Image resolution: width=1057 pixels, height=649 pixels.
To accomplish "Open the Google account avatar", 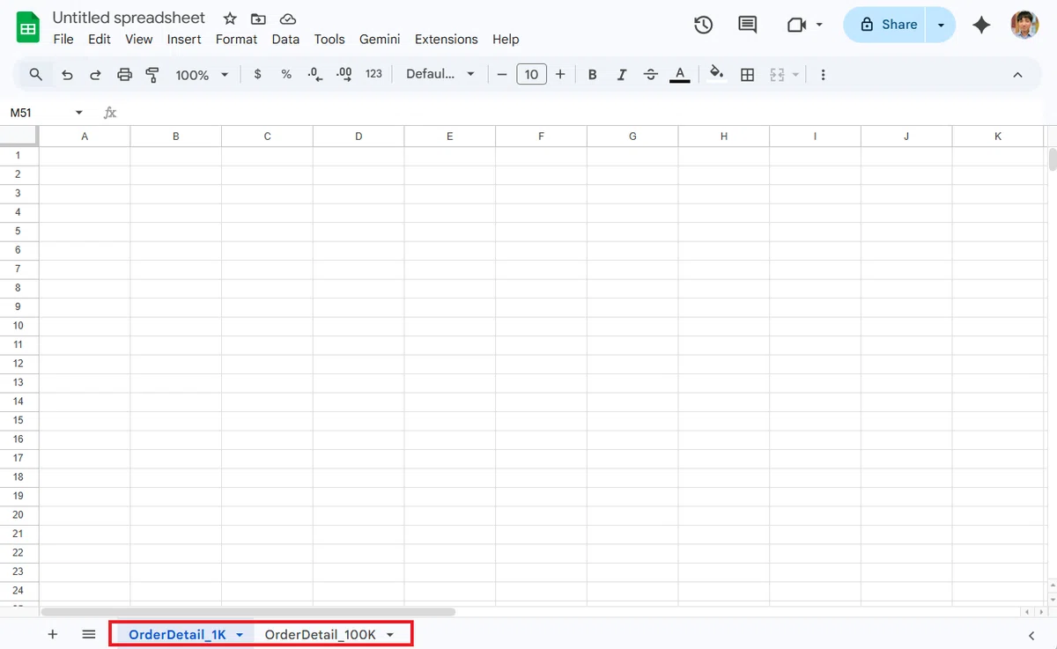I will [x=1024, y=25].
